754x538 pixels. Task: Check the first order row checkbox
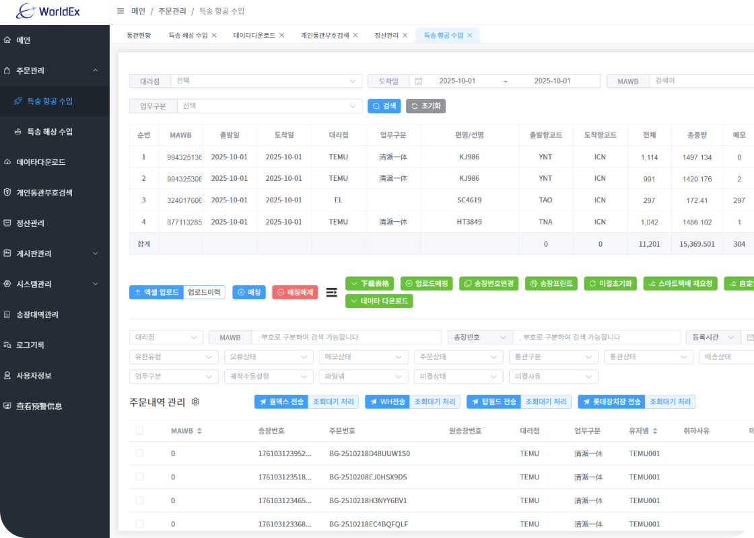139,454
